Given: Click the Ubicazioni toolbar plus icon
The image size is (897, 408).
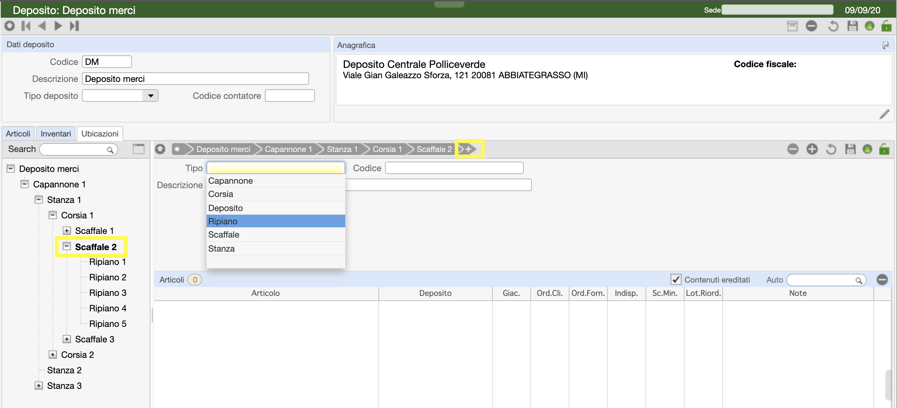Looking at the screenshot, I should pyautogui.click(x=812, y=149).
